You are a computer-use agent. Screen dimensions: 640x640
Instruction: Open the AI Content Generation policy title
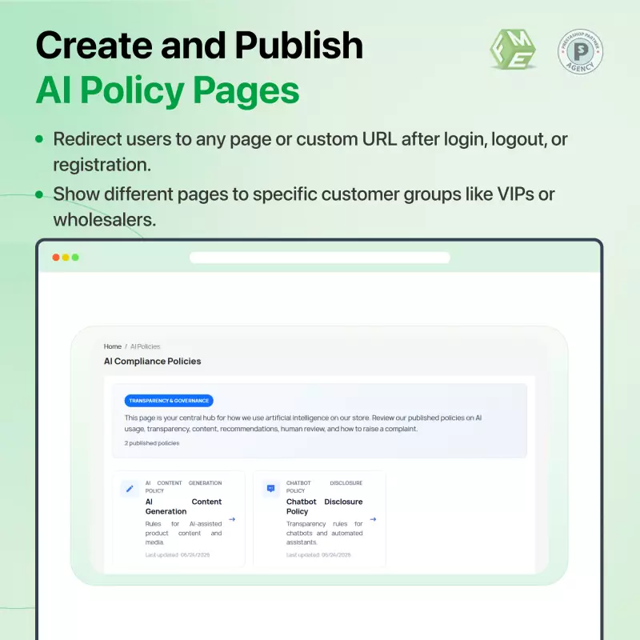click(183, 506)
